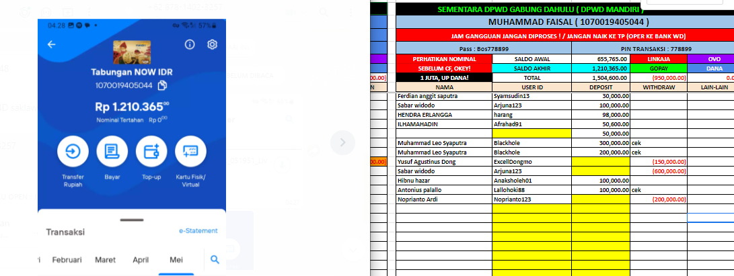The image size is (734, 276).
Task: Select the Pass : Bos778899 cell
Action: point(484,48)
